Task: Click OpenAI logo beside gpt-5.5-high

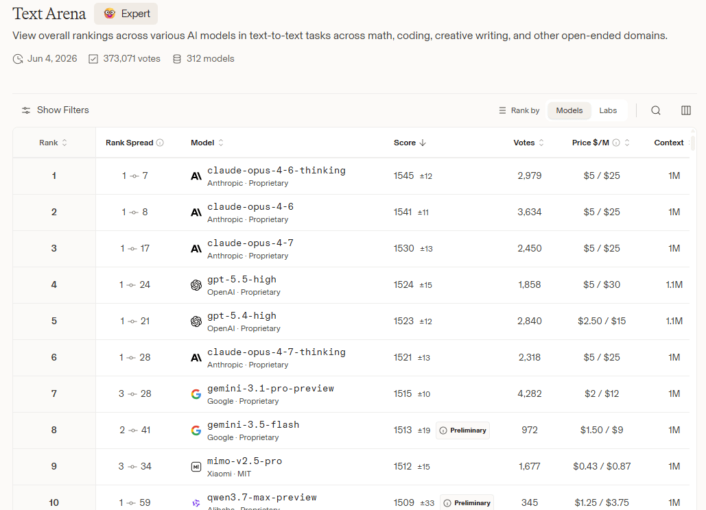Action: click(196, 285)
